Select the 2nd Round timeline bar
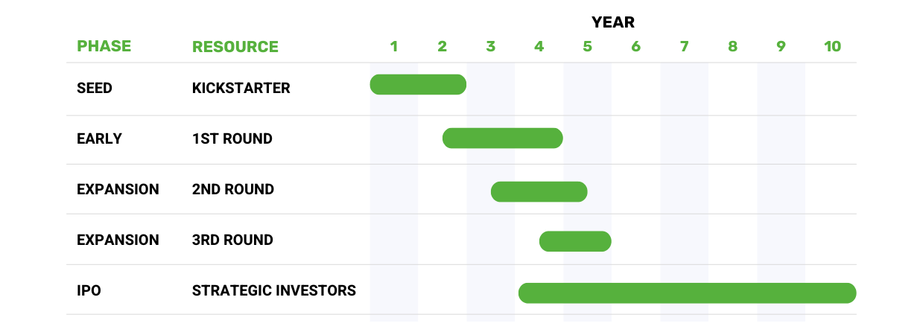The height and width of the screenshot is (335, 923). pos(539,191)
